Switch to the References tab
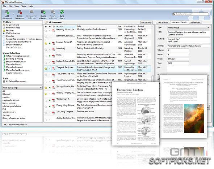The height and width of the screenshot is (169, 214). (195, 22)
